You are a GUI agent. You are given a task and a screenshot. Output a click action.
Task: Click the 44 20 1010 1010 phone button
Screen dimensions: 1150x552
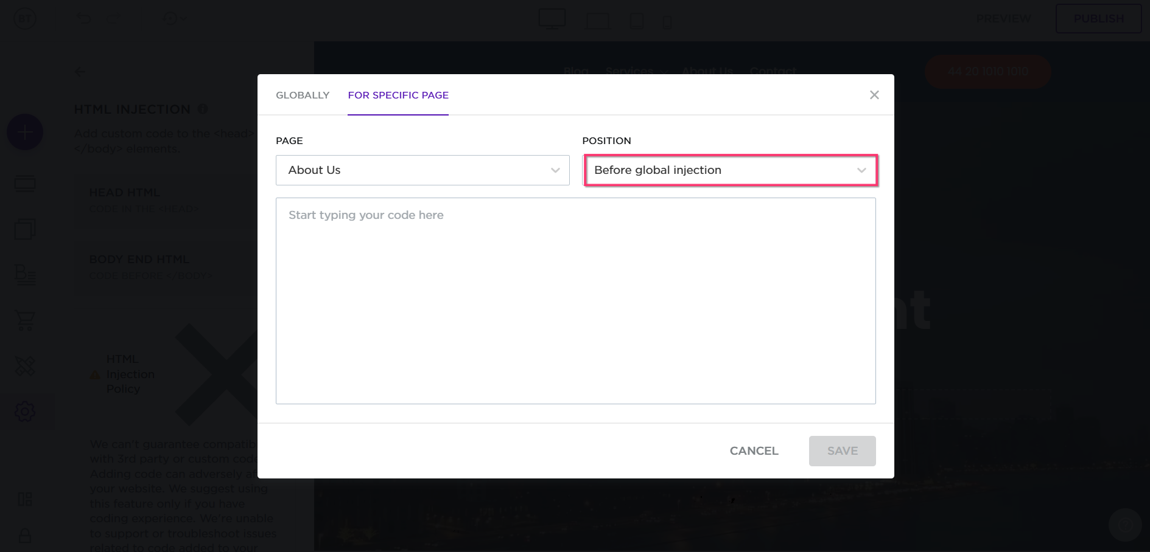(x=988, y=71)
